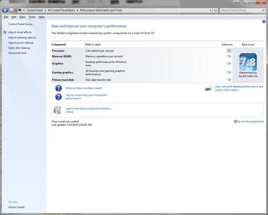
Task: Click the 'Subscore' column header
Action: [x=227, y=45]
